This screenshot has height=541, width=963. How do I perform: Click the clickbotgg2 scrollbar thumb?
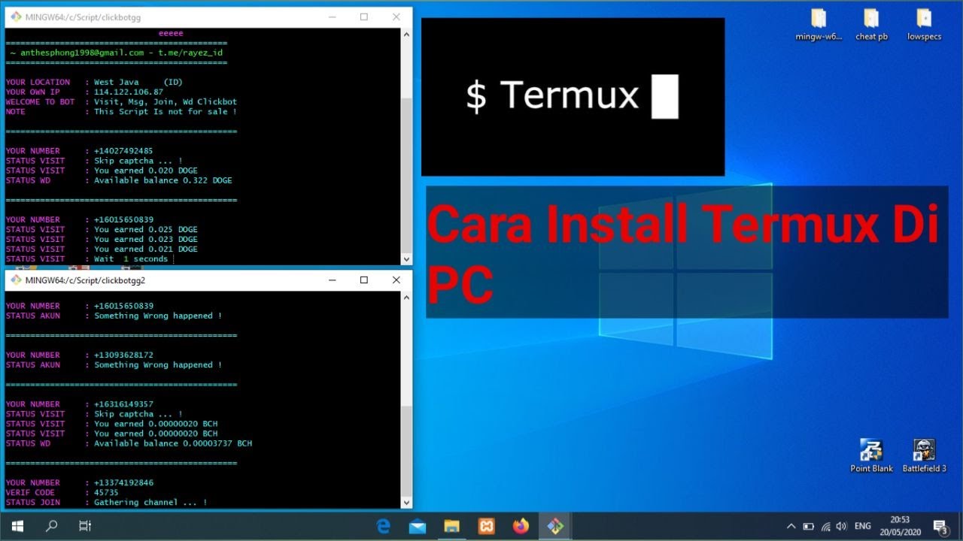tap(406, 452)
